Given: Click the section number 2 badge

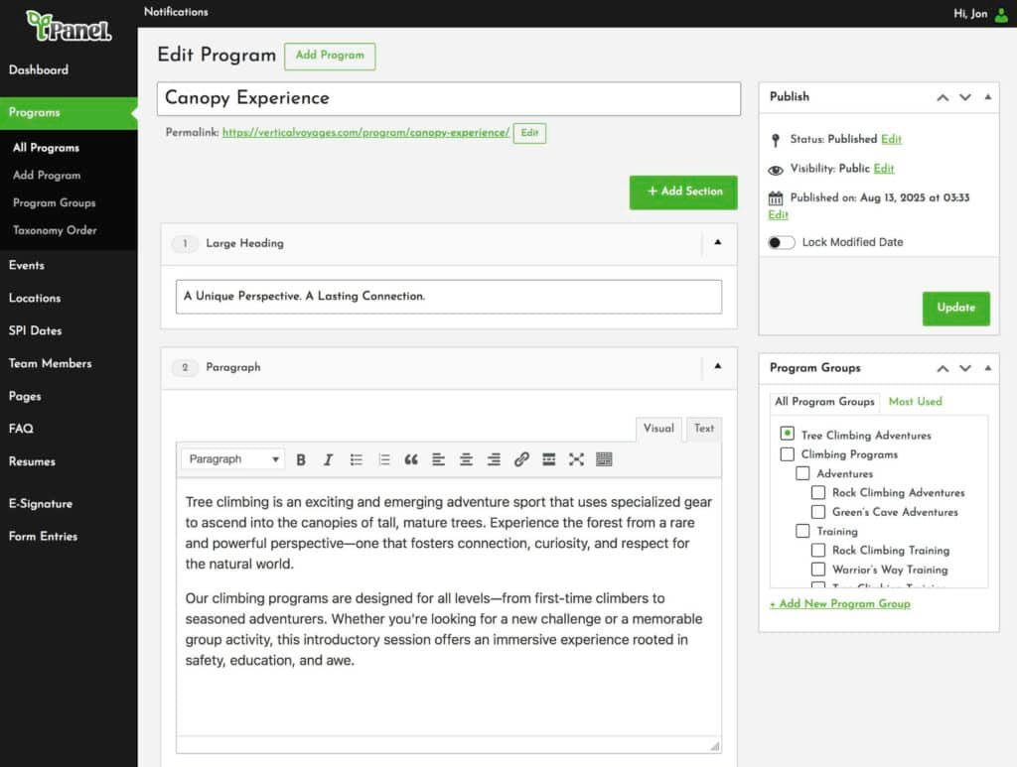Looking at the screenshot, I should click(x=185, y=367).
